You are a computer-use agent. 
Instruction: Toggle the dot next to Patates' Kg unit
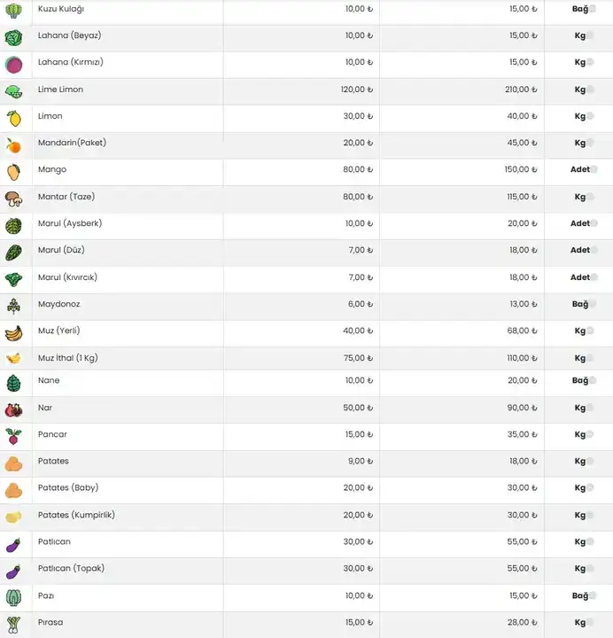click(x=591, y=461)
